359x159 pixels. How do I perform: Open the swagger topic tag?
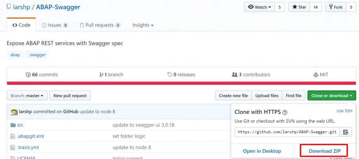[x=38, y=55]
